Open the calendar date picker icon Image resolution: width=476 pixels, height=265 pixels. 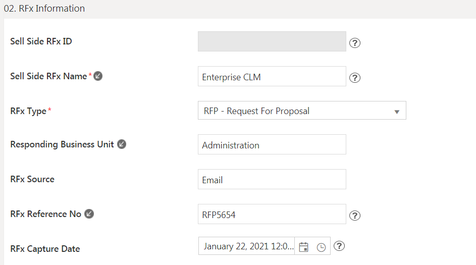tap(303, 247)
